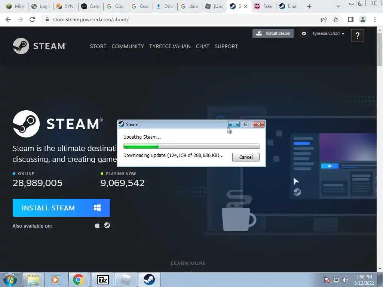Open the SUPPORT menu item
This screenshot has height=287, width=383.
point(226,46)
